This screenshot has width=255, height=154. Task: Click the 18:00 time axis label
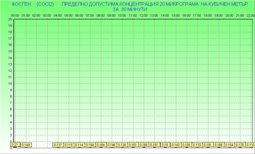tap(208, 15)
